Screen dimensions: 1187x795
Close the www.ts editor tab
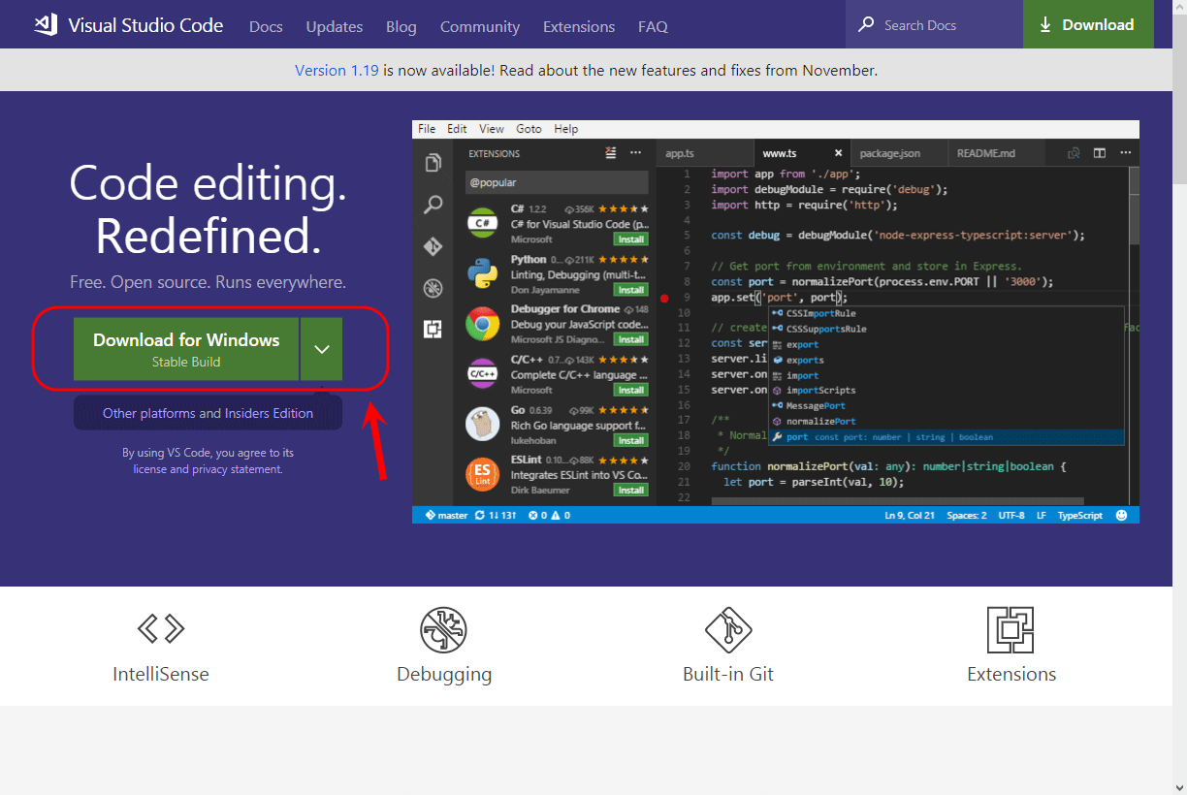[838, 153]
